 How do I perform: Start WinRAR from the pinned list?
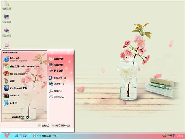pos(11,96)
